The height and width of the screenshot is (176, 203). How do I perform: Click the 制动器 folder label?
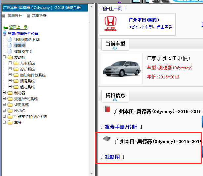[x=19, y=93]
